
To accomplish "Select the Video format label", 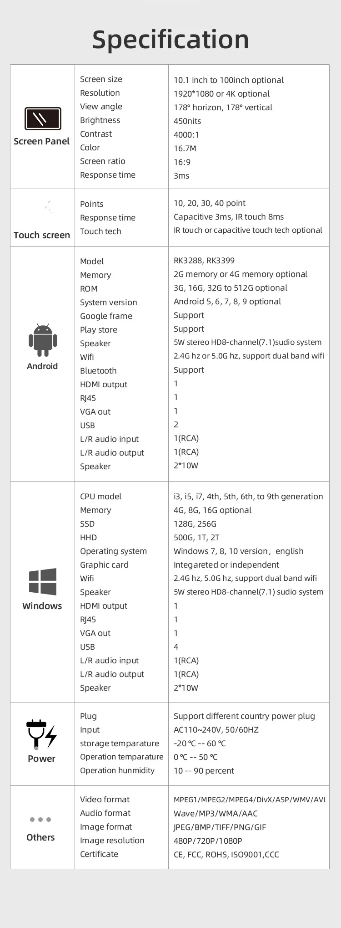I will (105, 800).
